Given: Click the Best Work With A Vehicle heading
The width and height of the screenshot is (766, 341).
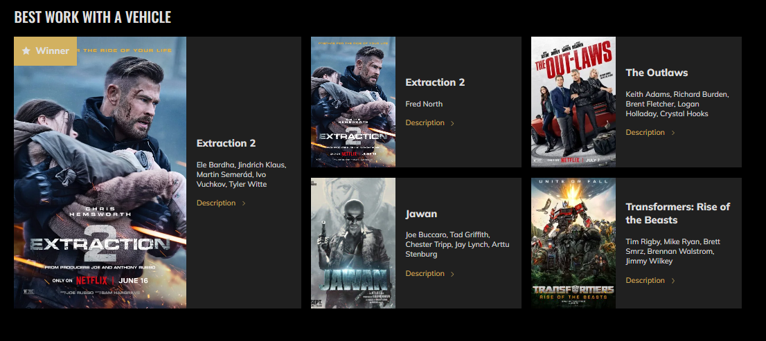Looking at the screenshot, I should point(93,17).
